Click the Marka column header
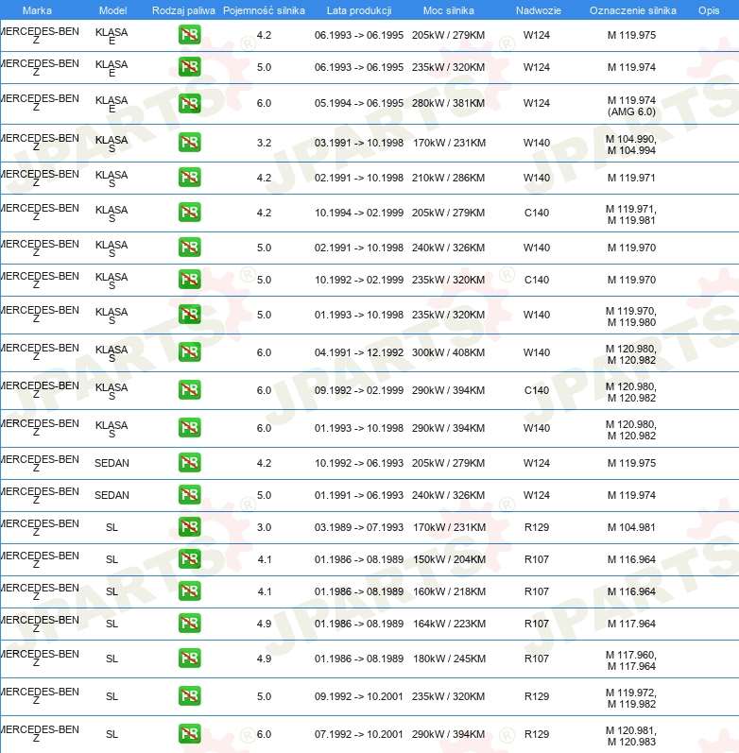Viewport: 739px width, 753px height. [x=37, y=10]
